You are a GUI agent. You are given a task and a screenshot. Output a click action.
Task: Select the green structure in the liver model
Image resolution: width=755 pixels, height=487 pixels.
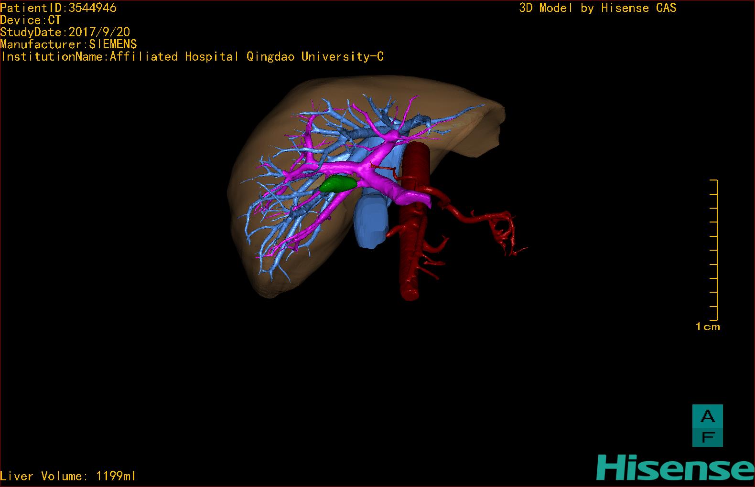[338, 183]
